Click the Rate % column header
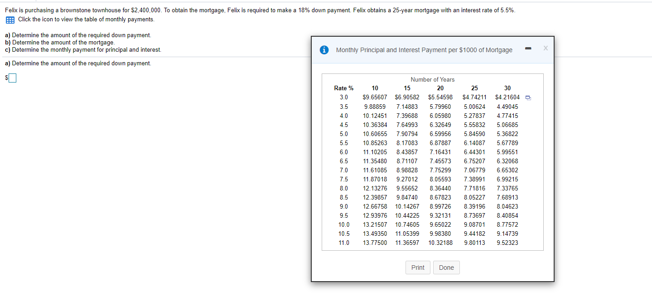The image size is (652, 297). (x=344, y=88)
